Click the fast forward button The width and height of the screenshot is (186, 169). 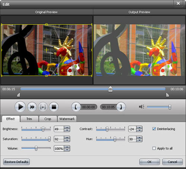point(32,107)
